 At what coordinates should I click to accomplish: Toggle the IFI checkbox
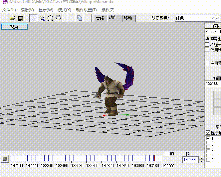pyautogui.click(x=167, y=154)
